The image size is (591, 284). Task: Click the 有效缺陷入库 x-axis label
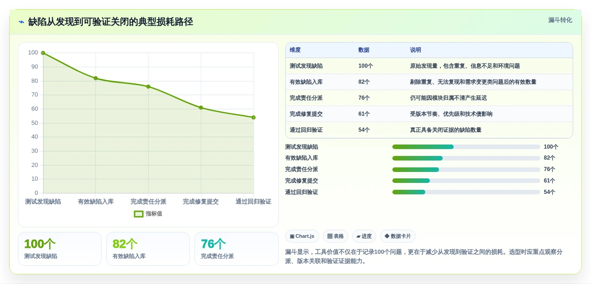tap(96, 202)
